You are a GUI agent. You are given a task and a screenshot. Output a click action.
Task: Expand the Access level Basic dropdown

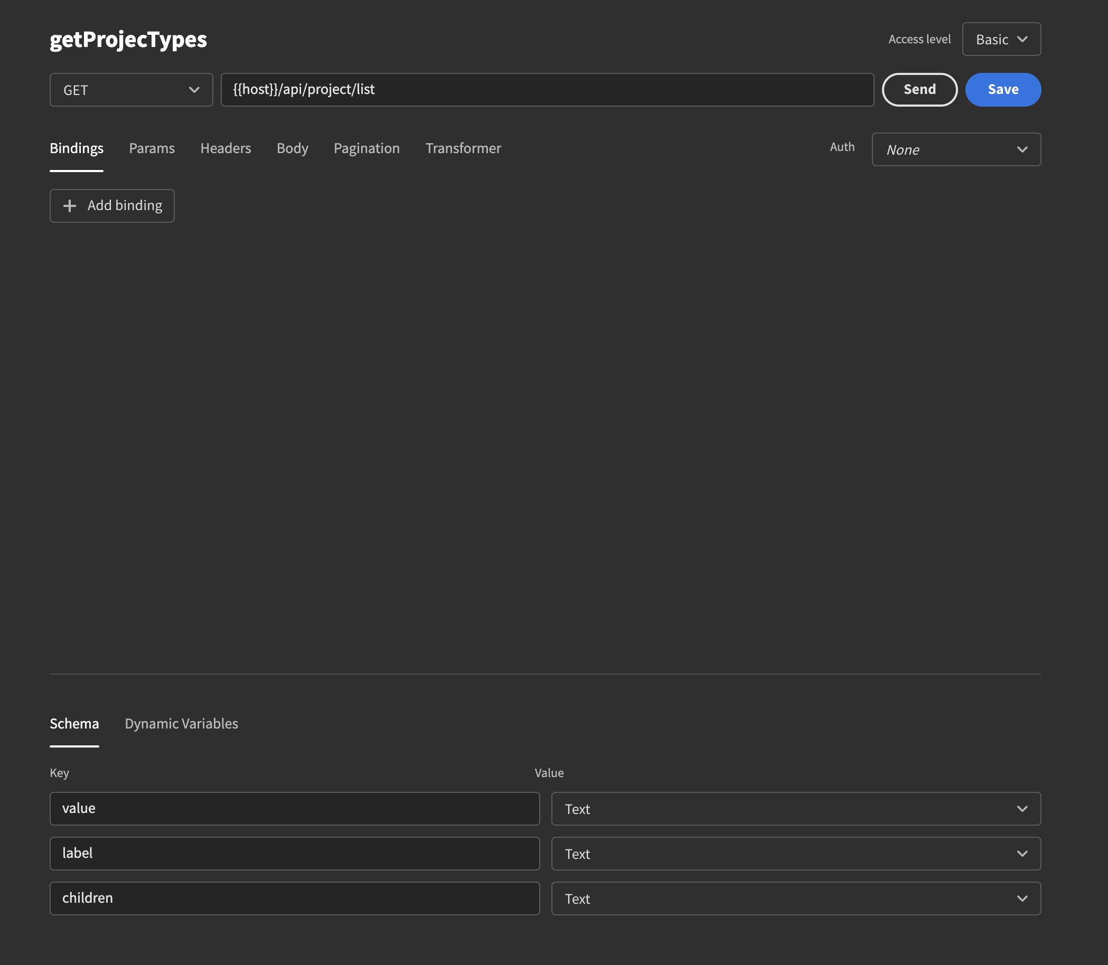[x=1001, y=39]
